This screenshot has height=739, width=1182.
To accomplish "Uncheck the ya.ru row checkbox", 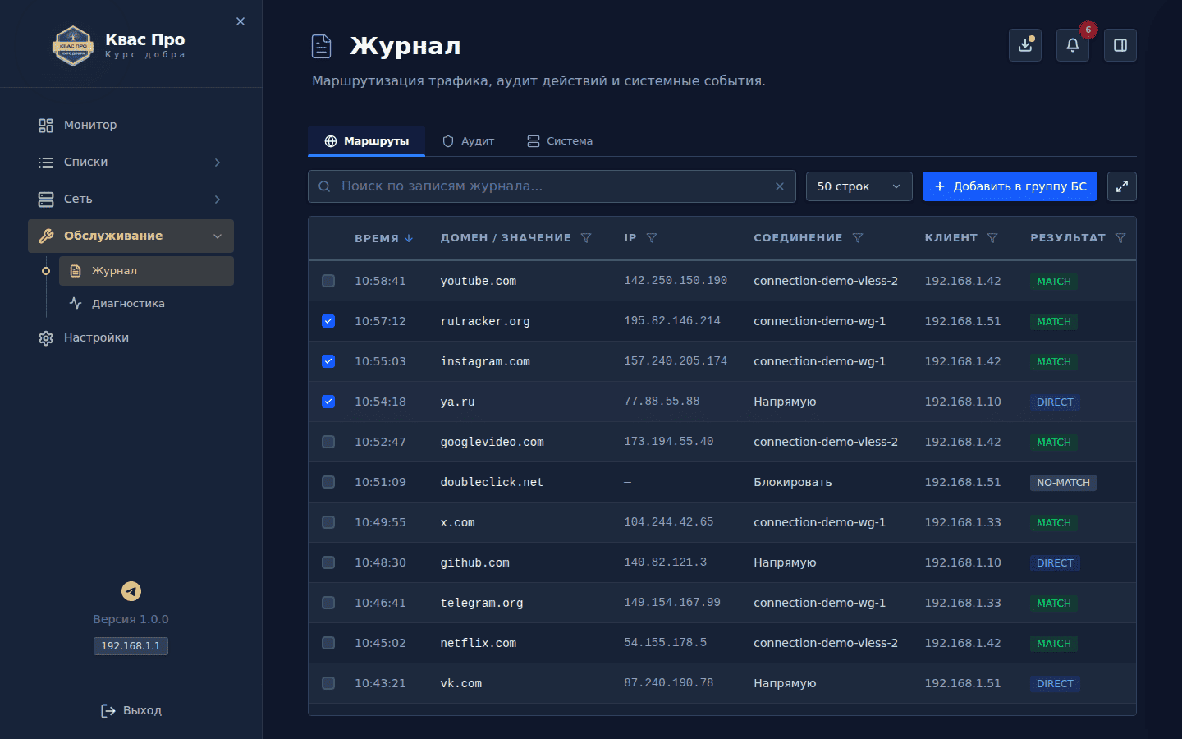I will [328, 402].
